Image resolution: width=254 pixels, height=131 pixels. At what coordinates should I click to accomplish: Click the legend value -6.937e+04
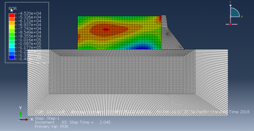tap(30, 25)
